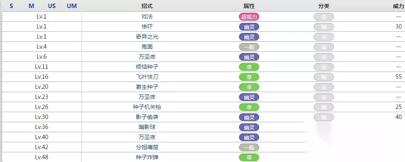Click the 寄生种子 move link
The height and width of the screenshot is (162, 405).
pyautogui.click(x=147, y=87)
